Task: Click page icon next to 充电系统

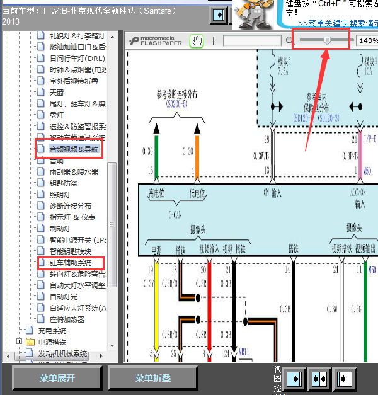Action: (30, 330)
